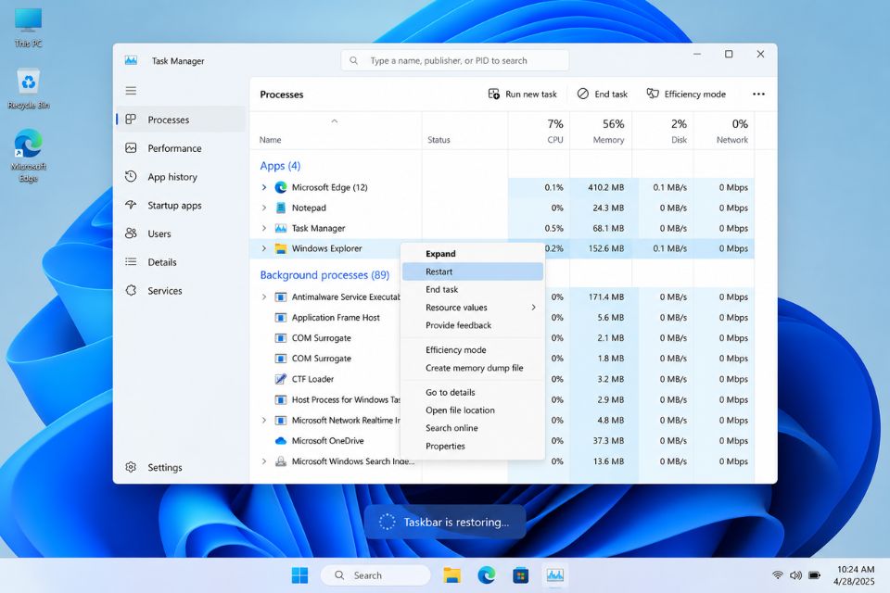Click the Microsoft Edge icon in process list

point(280,187)
